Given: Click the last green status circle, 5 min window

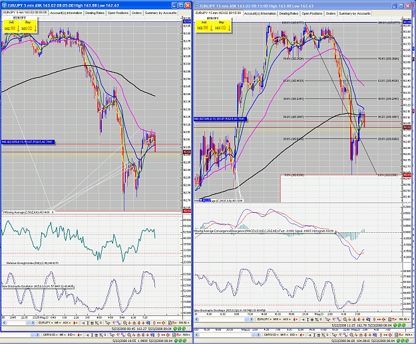Looking at the screenshot, I should (184, 328).
